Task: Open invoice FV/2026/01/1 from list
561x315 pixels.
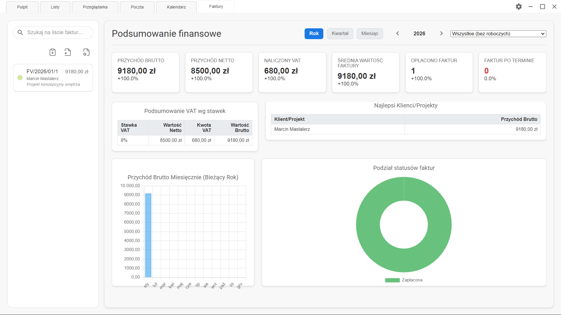Action: (x=53, y=78)
